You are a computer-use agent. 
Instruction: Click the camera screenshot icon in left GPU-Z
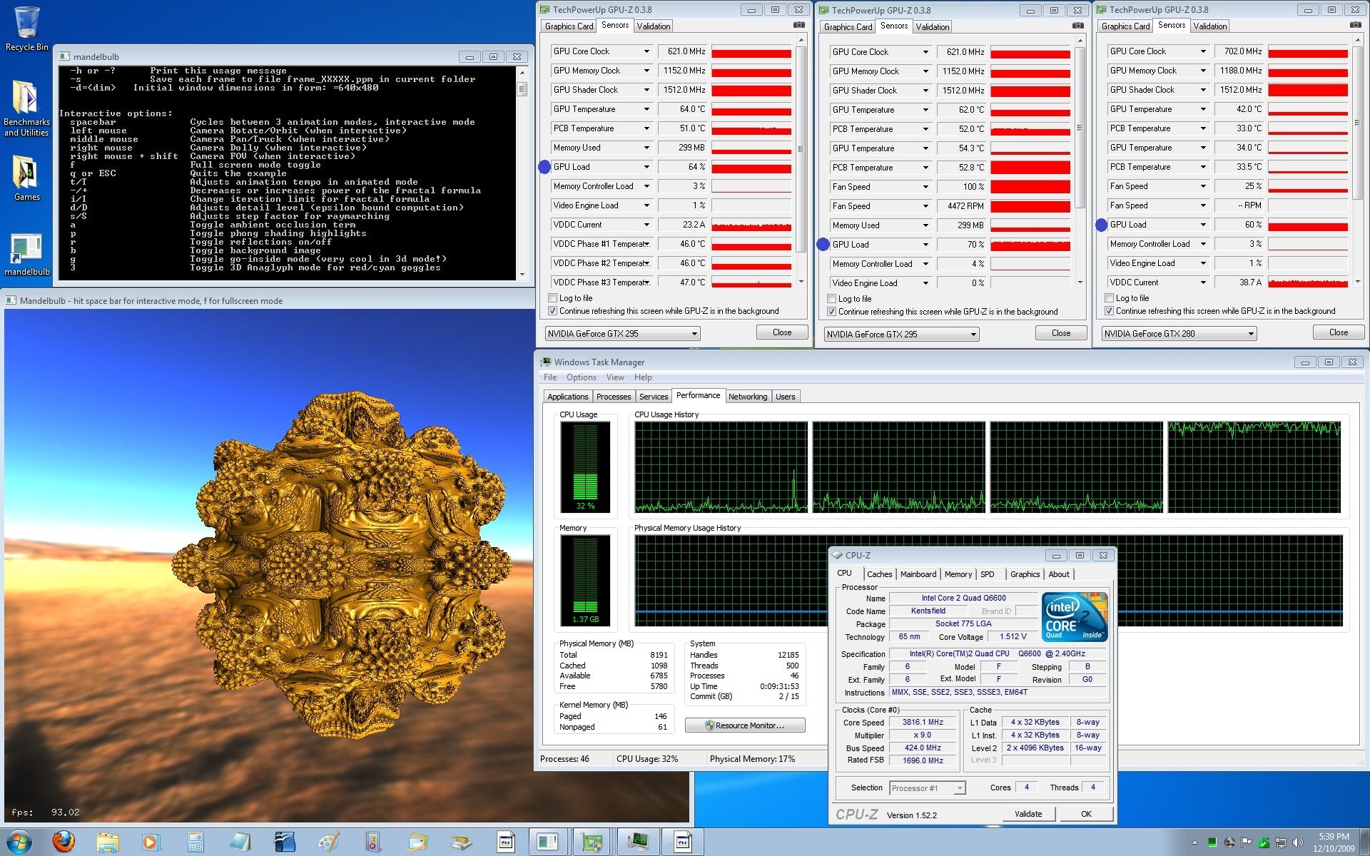coord(798,26)
